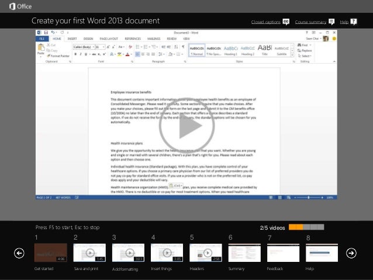Click the red font color button
Screen dimensions: 373x280
pos(127,54)
